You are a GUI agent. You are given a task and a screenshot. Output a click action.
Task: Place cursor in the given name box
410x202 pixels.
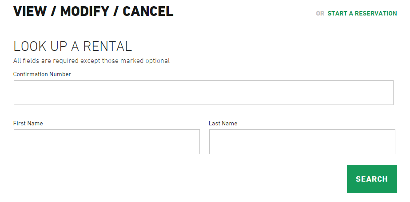107,142
